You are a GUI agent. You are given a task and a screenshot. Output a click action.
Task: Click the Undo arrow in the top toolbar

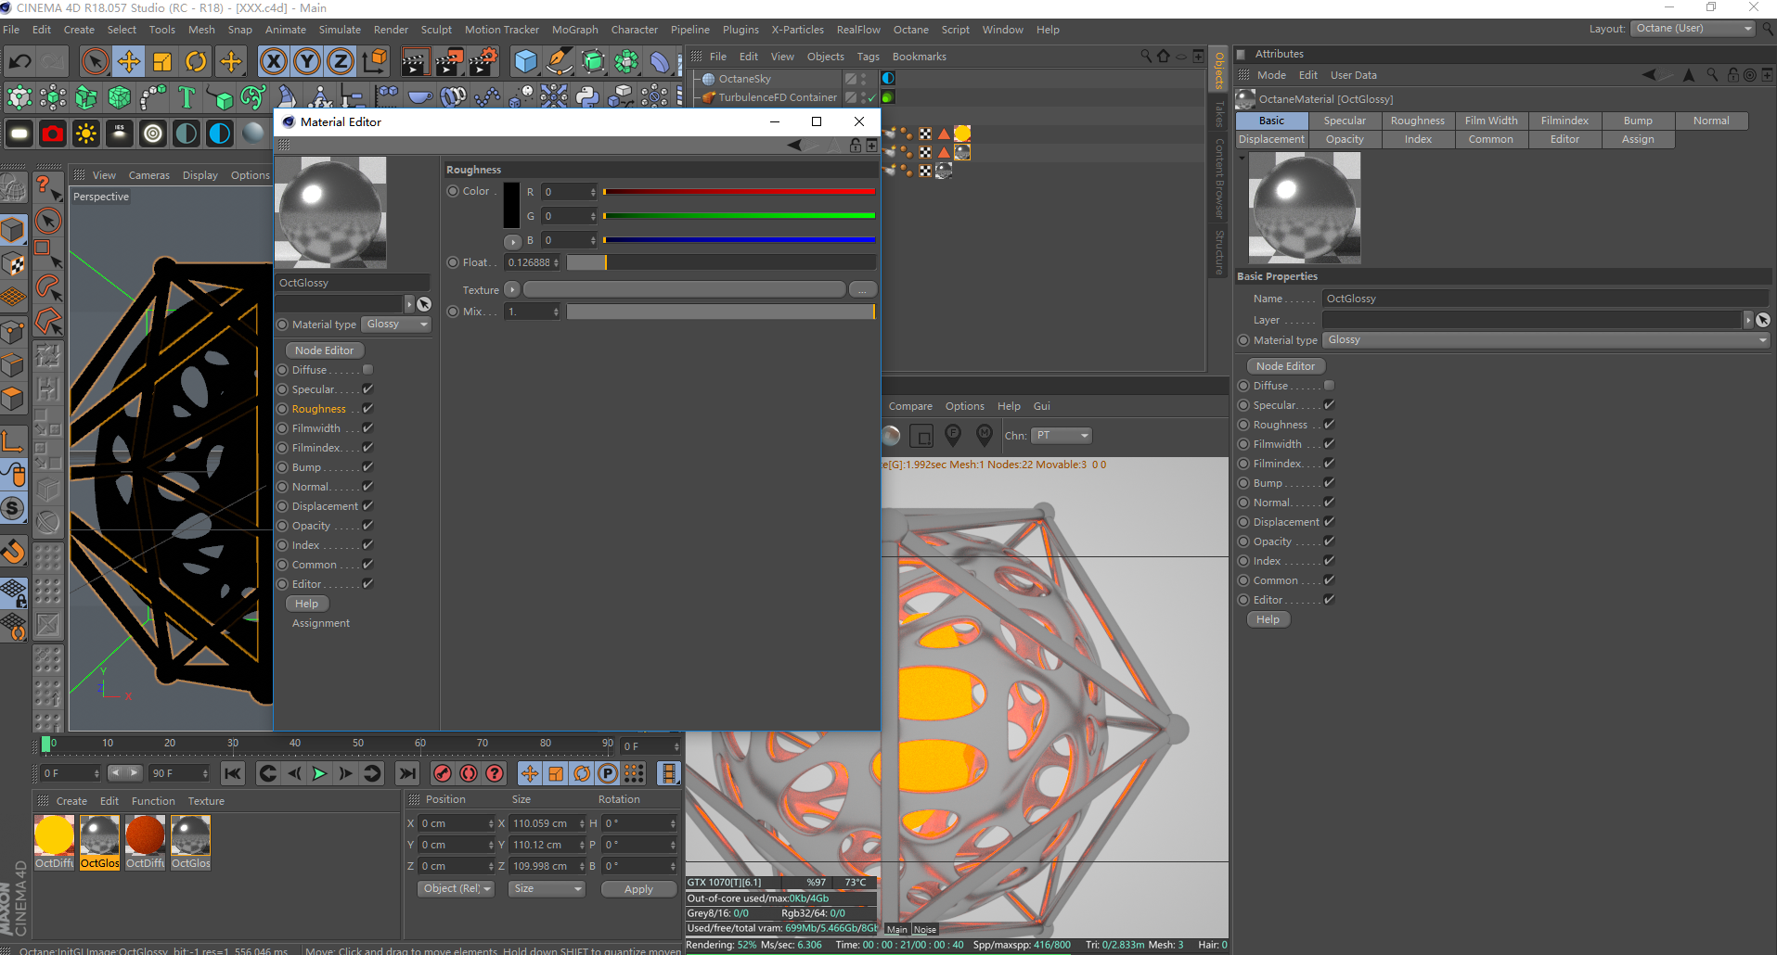point(19,62)
